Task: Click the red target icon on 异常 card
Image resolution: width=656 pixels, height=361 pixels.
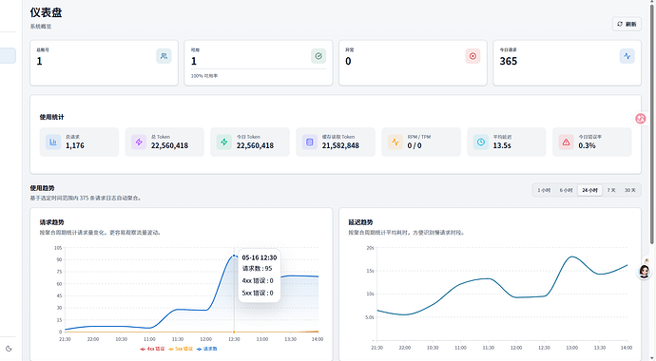Action: pyautogui.click(x=473, y=56)
